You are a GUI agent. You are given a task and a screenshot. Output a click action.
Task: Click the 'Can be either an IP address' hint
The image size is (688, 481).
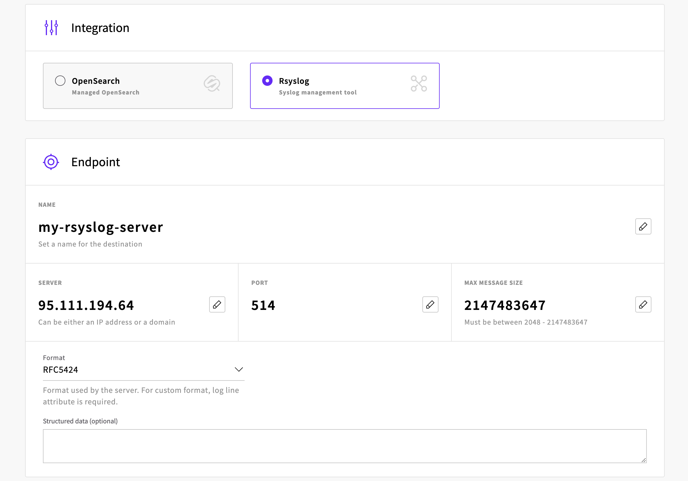pyautogui.click(x=107, y=322)
